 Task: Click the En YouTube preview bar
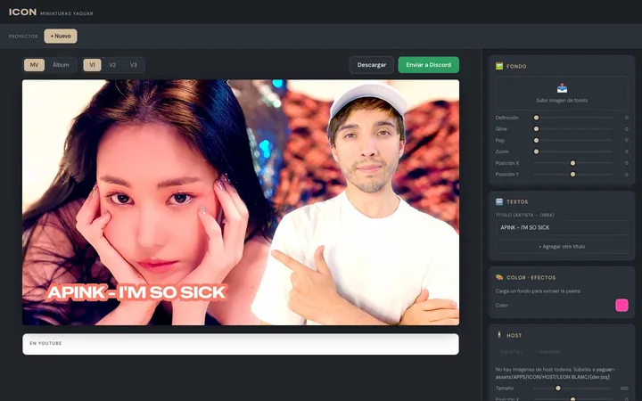[241, 344]
